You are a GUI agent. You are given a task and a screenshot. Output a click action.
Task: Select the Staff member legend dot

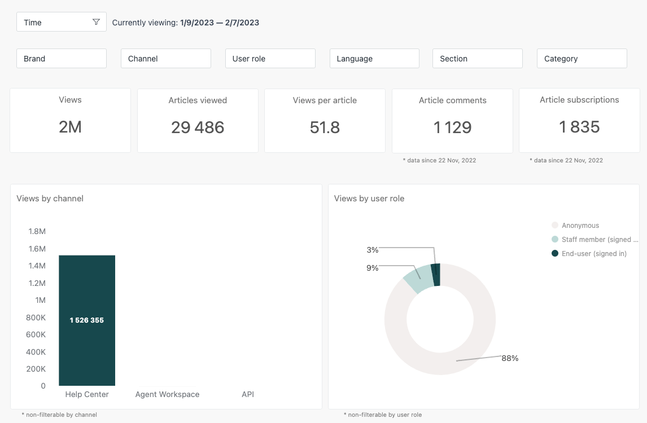pyautogui.click(x=554, y=239)
